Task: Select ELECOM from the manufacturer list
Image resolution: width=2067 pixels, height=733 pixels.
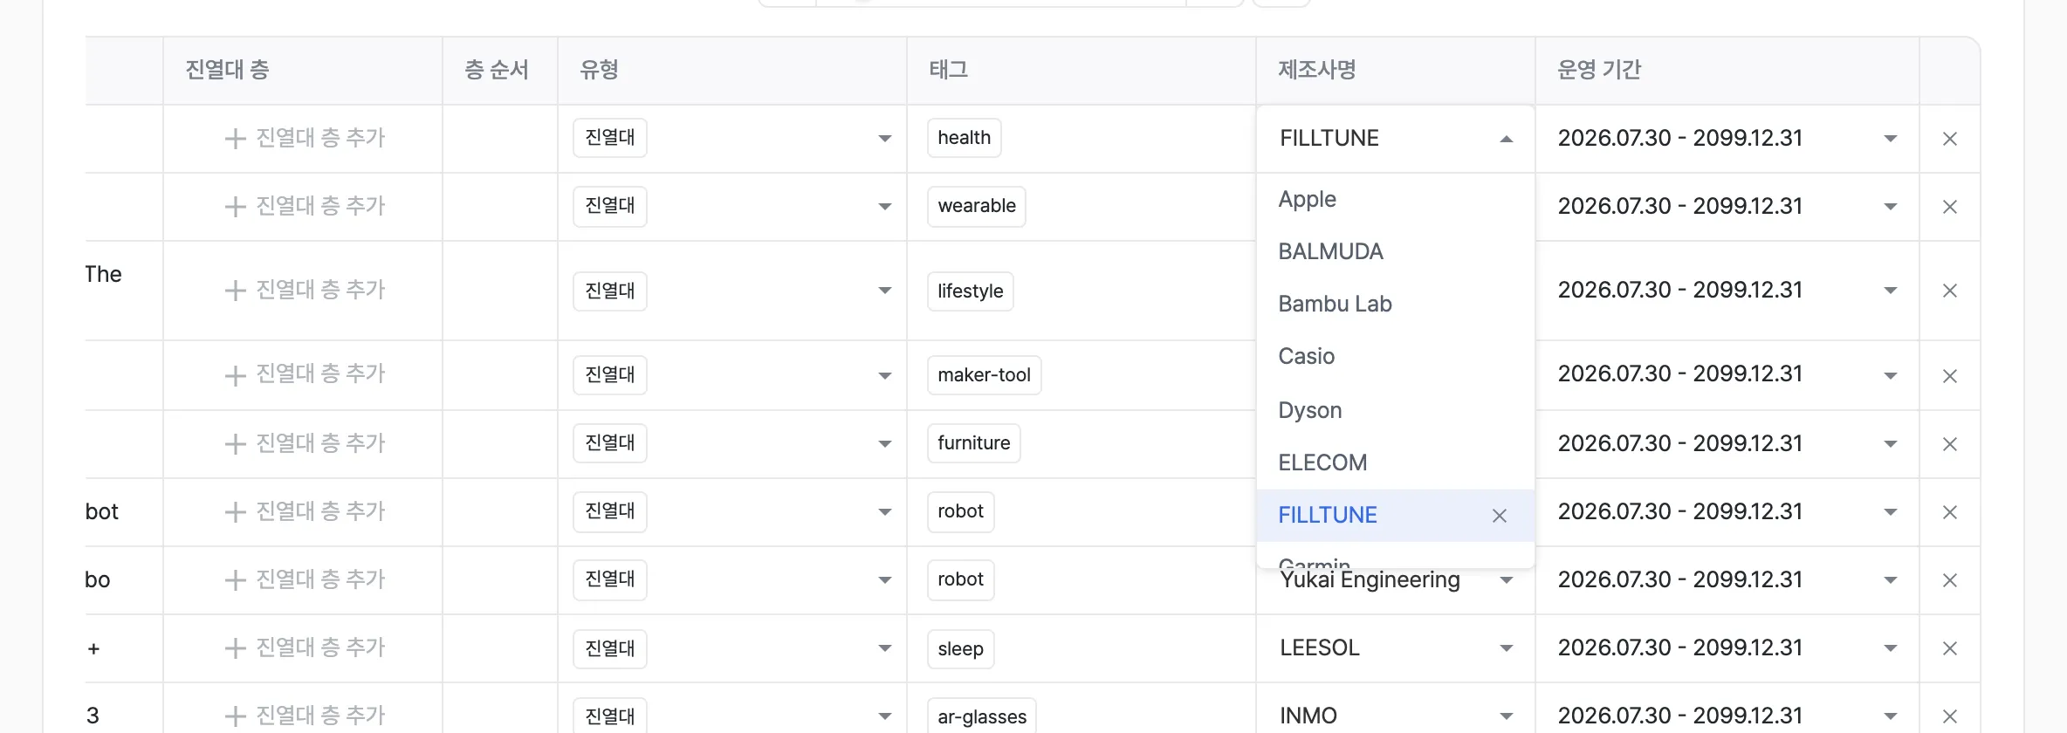Action: point(1395,462)
